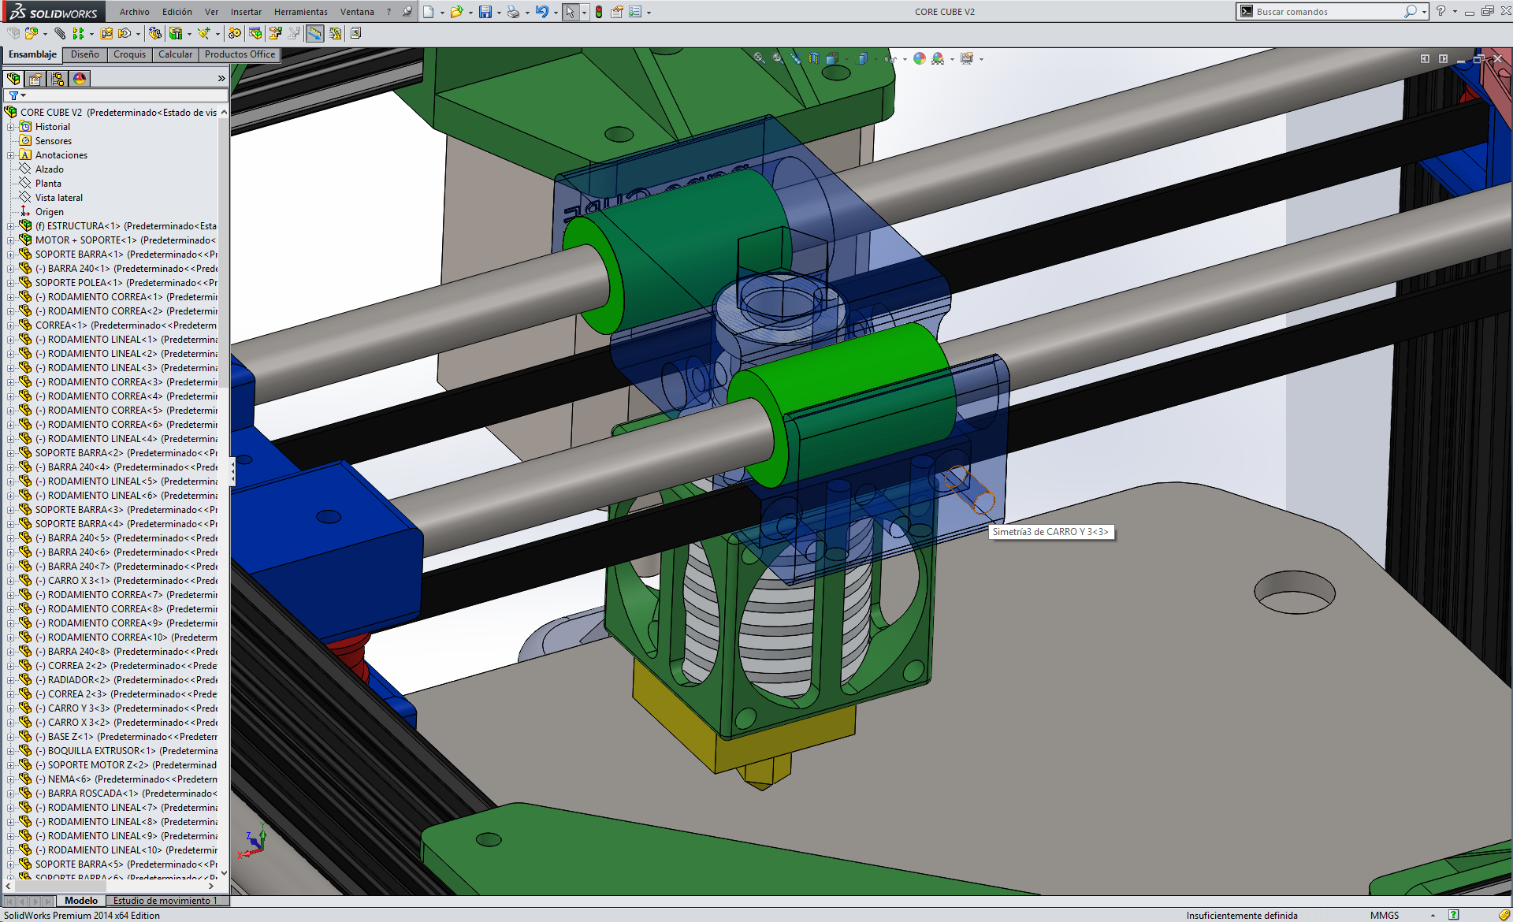Open the DisplayManager tab icon
1513x922 pixels.
pos(80,79)
